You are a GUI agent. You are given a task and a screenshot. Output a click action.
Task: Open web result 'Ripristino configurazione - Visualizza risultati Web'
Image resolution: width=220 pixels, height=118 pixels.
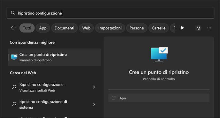click(x=54, y=87)
